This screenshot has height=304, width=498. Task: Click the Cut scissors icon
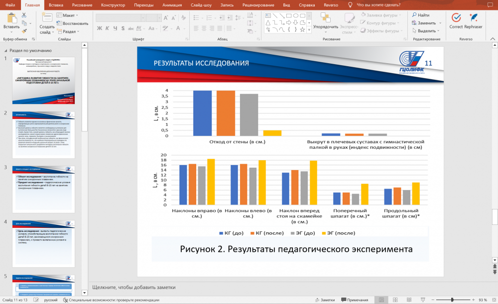[x=24, y=15]
